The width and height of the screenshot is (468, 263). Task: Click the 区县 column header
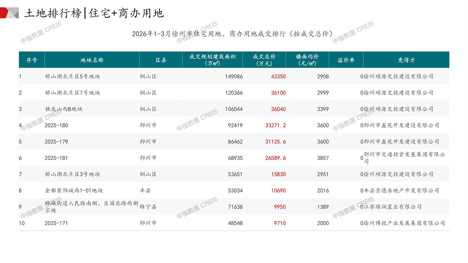pyautogui.click(x=161, y=60)
